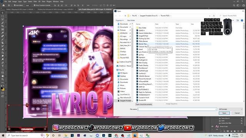The image size is (246, 138).
Task: Open the Organize dropdown menu
Action: click(x=120, y=20)
